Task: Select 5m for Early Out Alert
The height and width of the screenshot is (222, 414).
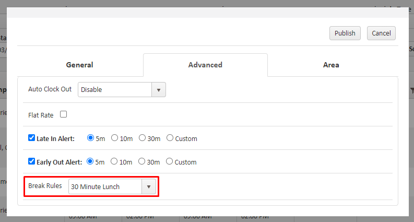Action: click(90, 162)
